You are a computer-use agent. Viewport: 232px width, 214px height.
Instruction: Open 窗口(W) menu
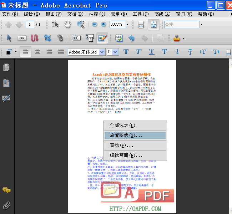point(184,14)
